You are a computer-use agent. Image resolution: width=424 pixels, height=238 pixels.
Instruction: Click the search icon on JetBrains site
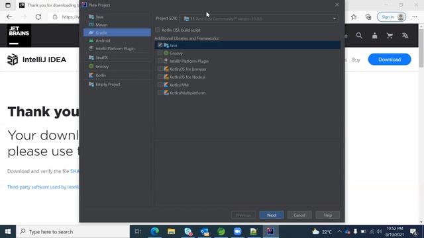[359, 36]
